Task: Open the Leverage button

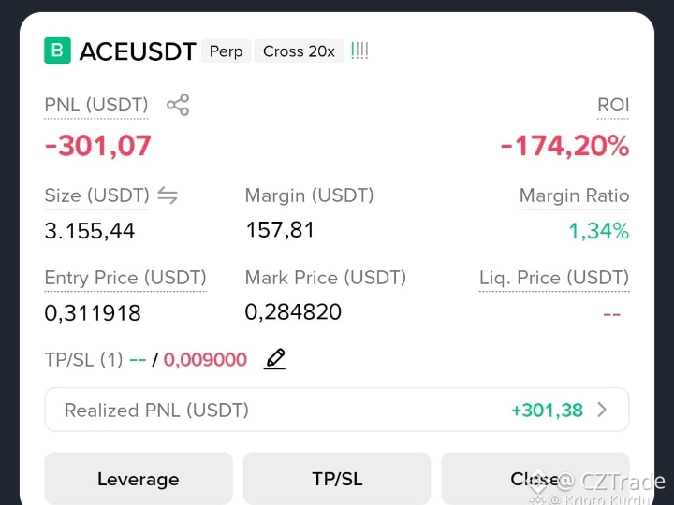Action: tap(139, 479)
